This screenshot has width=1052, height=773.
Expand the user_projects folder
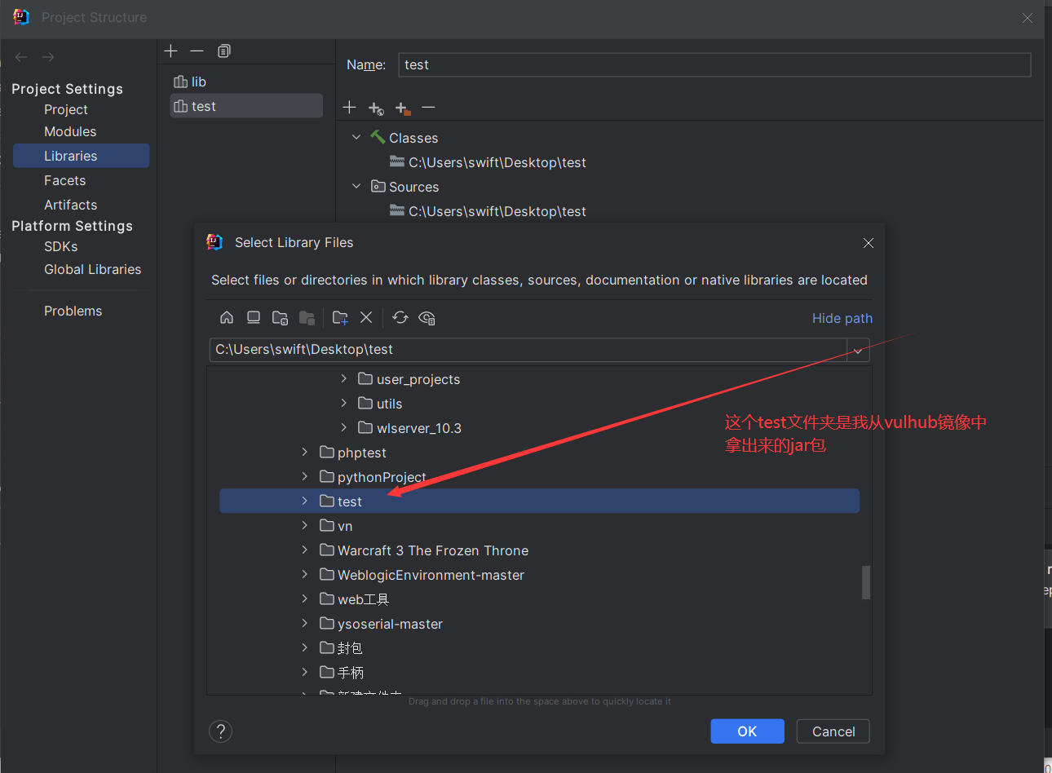click(344, 378)
